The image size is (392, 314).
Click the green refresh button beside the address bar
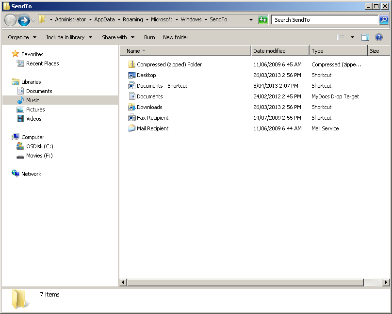click(263, 20)
